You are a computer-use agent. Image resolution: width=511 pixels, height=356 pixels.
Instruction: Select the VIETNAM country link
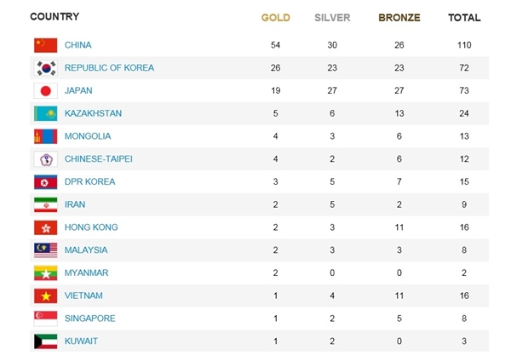coord(83,296)
